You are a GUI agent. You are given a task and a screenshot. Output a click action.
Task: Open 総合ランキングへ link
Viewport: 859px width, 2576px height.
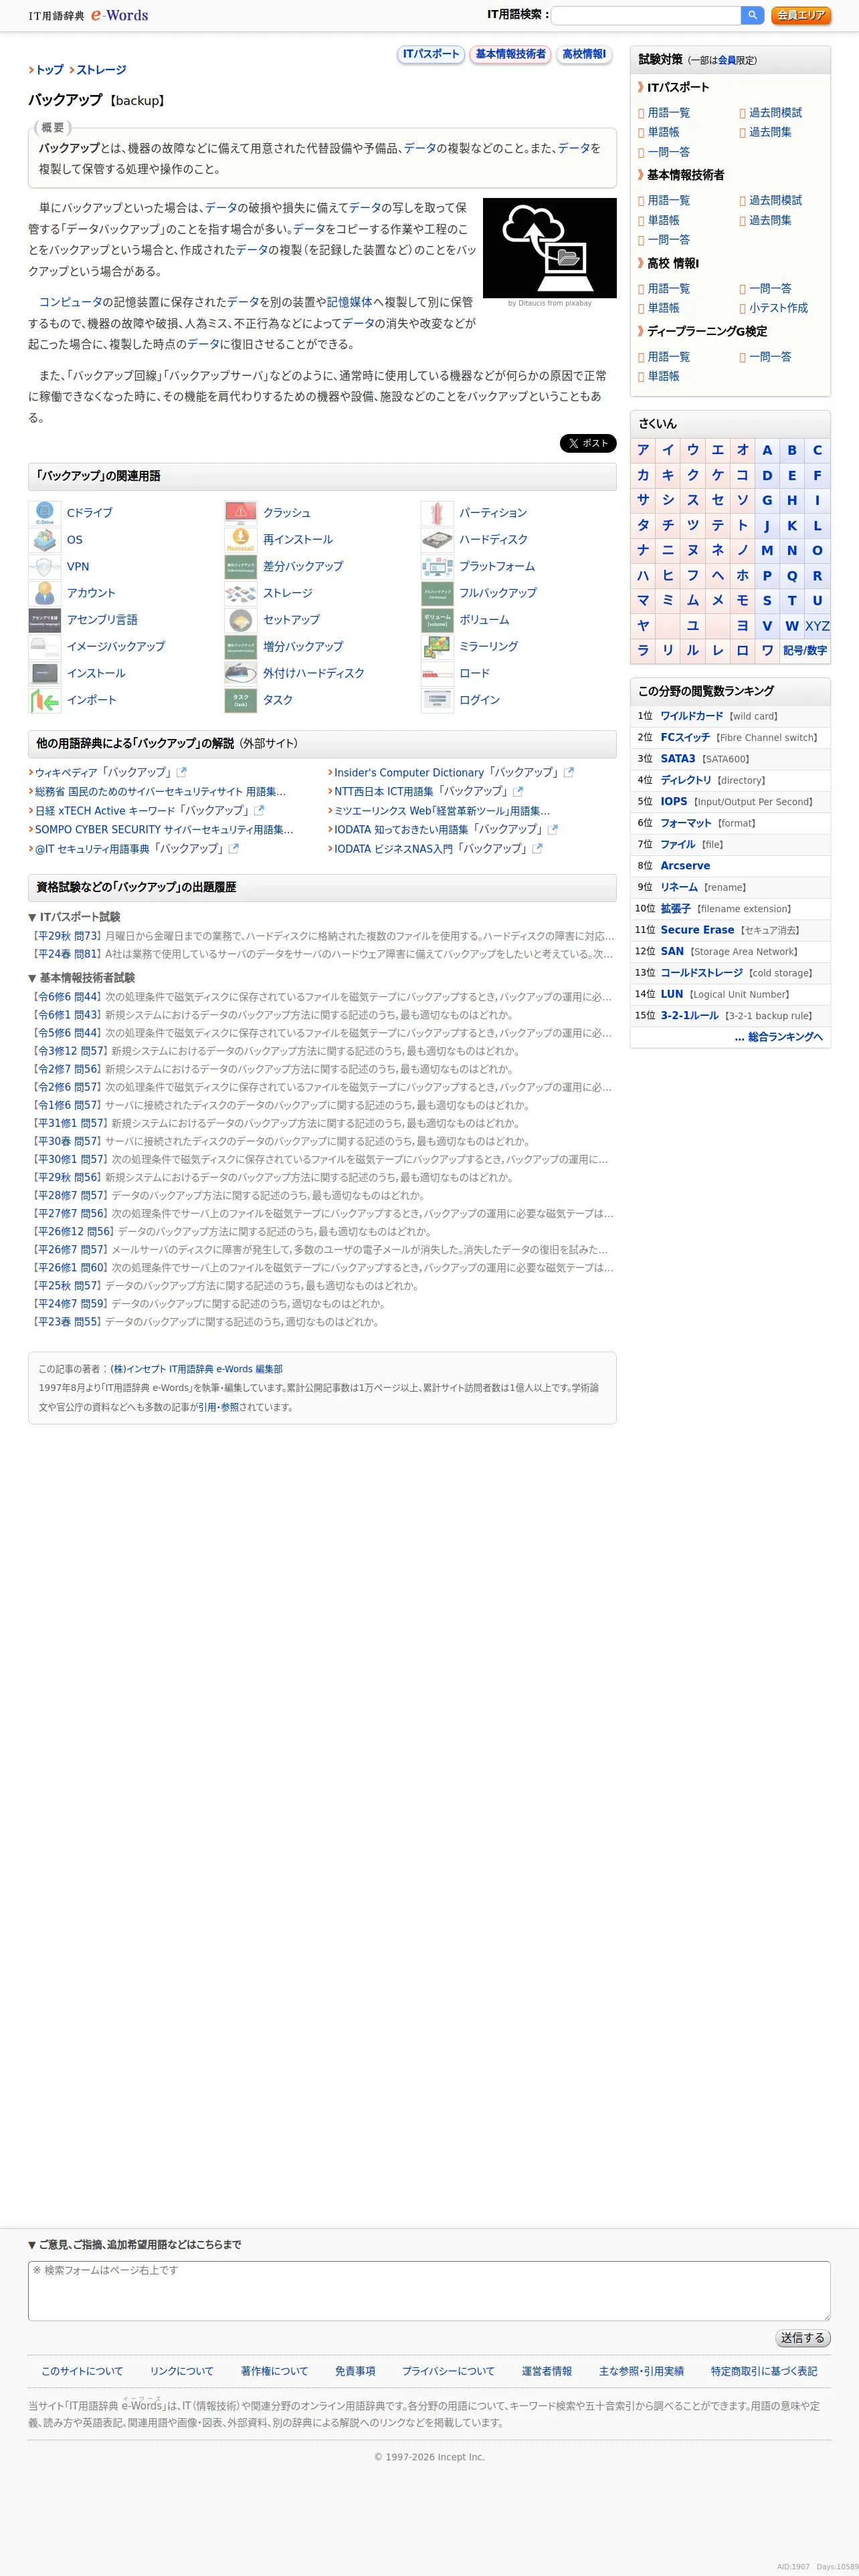(779, 1037)
